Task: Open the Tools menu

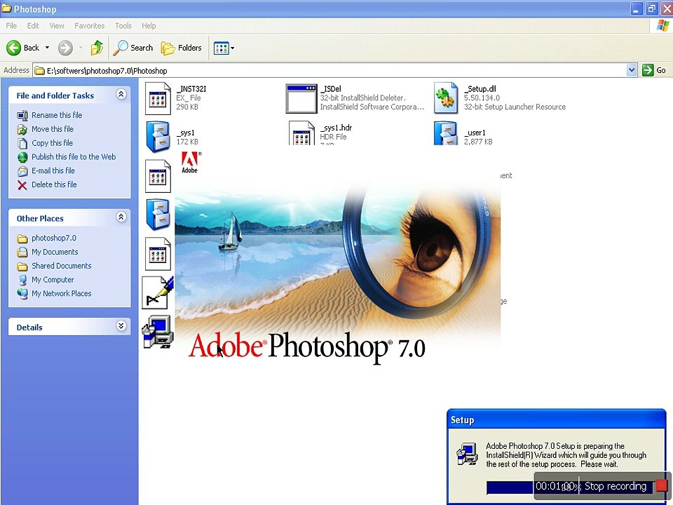Action: pyautogui.click(x=123, y=26)
